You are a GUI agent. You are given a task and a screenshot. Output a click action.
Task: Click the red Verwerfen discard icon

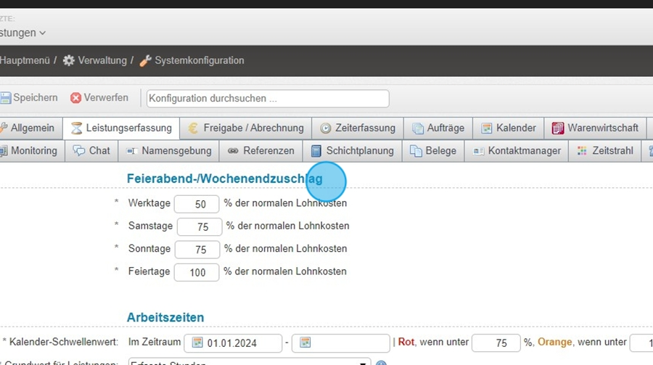tap(75, 98)
